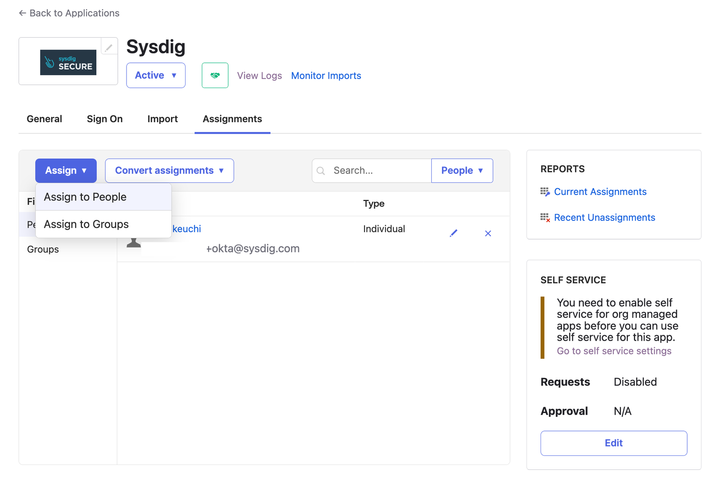Edit the Sysdig logo with pencil icon
Image resolution: width=717 pixels, height=487 pixels.
(x=109, y=48)
